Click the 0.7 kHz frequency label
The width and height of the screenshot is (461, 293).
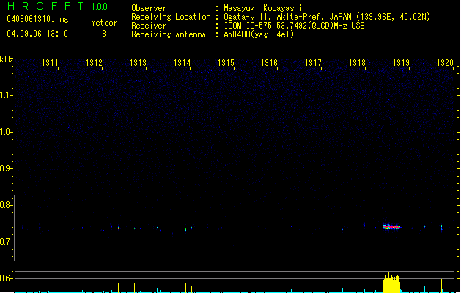pyautogui.click(x=6, y=242)
